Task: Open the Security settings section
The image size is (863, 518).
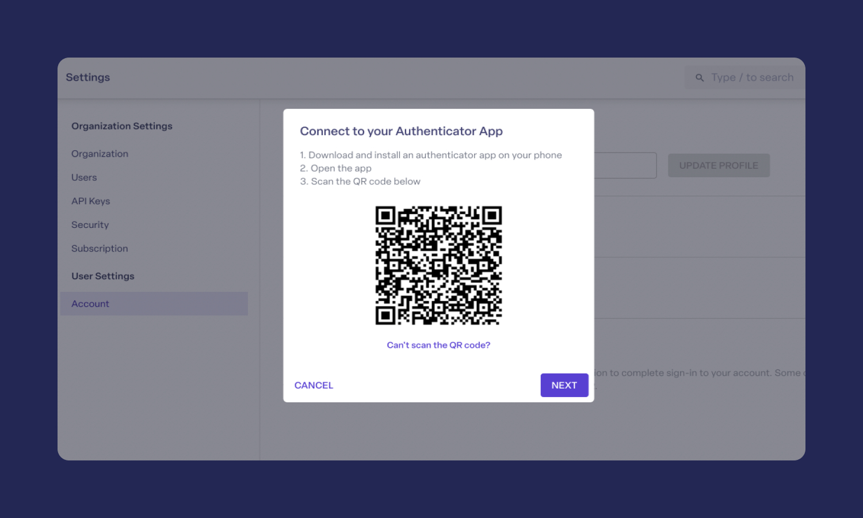Action: tap(90, 224)
